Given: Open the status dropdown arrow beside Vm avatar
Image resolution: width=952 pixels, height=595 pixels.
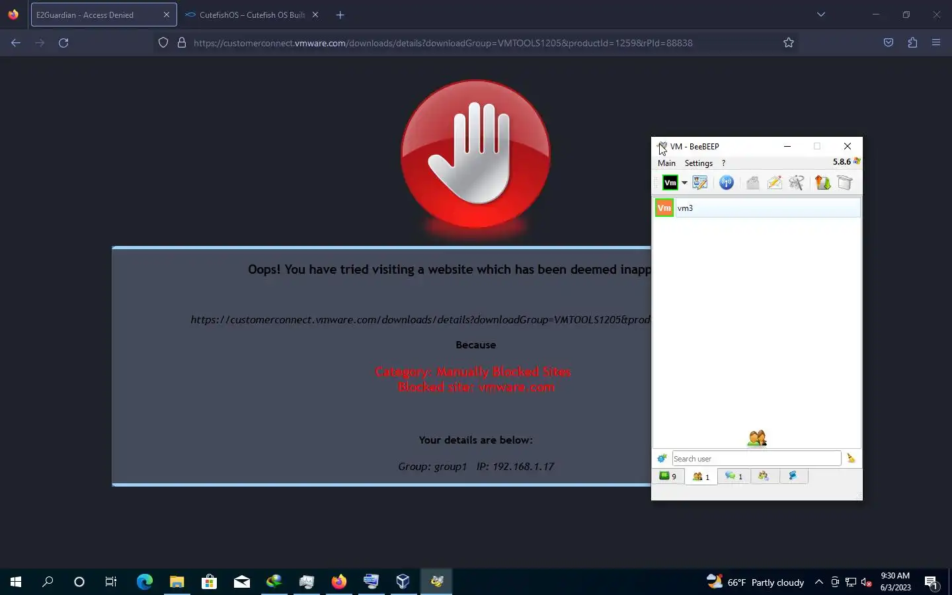Looking at the screenshot, I should (x=684, y=182).
